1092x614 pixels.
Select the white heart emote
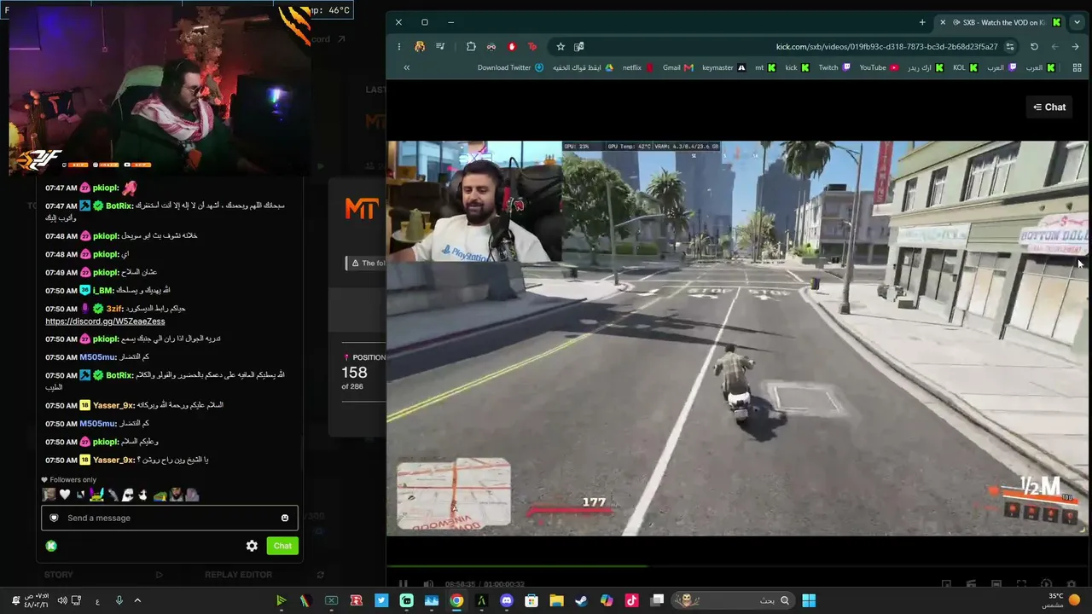click(65, 495)
